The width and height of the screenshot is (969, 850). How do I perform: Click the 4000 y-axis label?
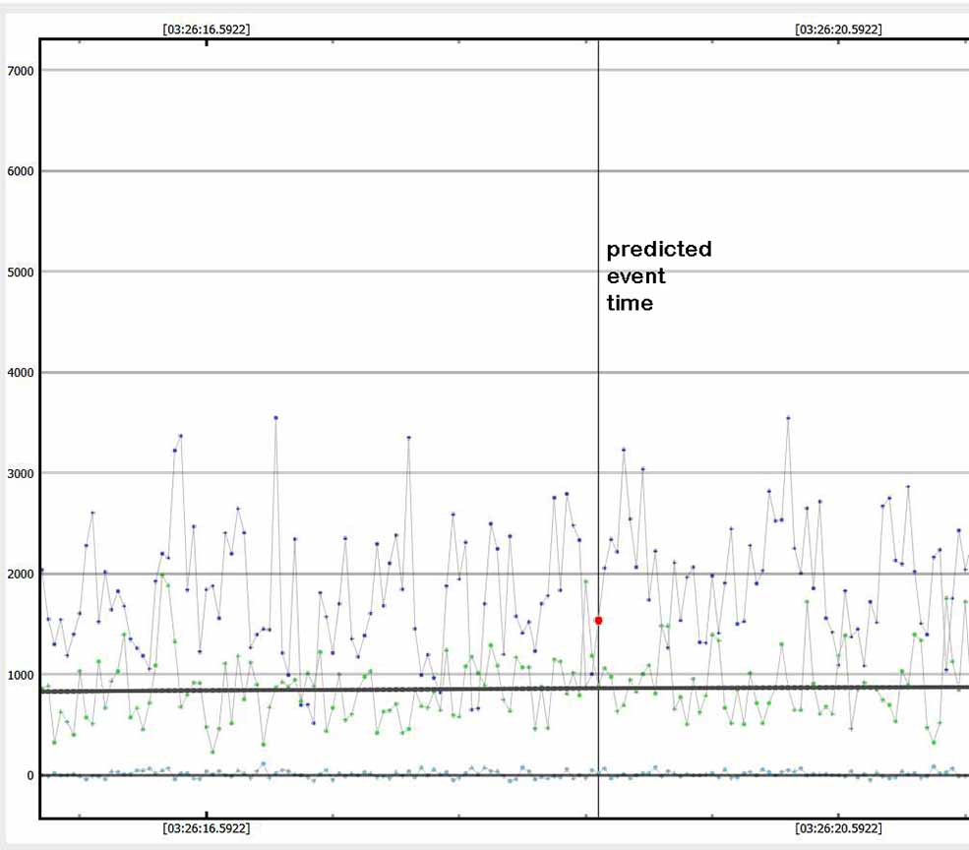pos(20,373)
